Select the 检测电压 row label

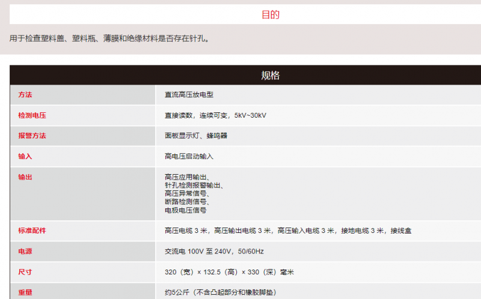[32, 115]
